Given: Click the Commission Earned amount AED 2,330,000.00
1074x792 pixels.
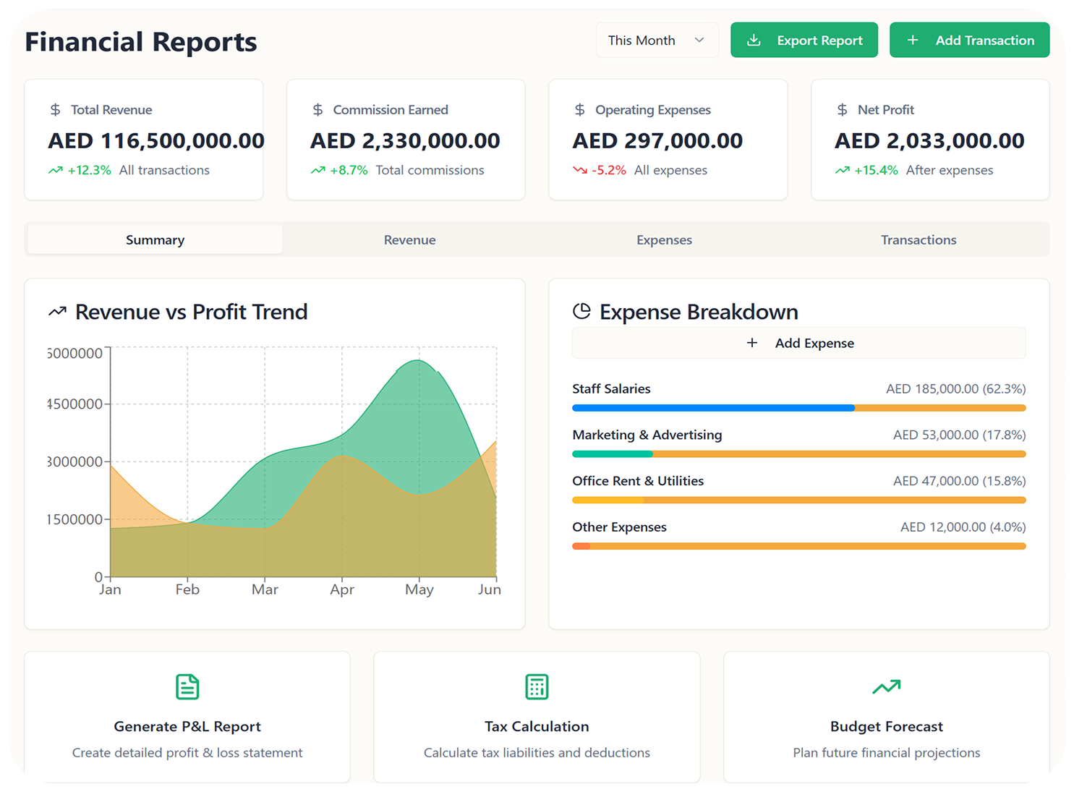Looking at the screenshot, I should (x=405, y=140).
